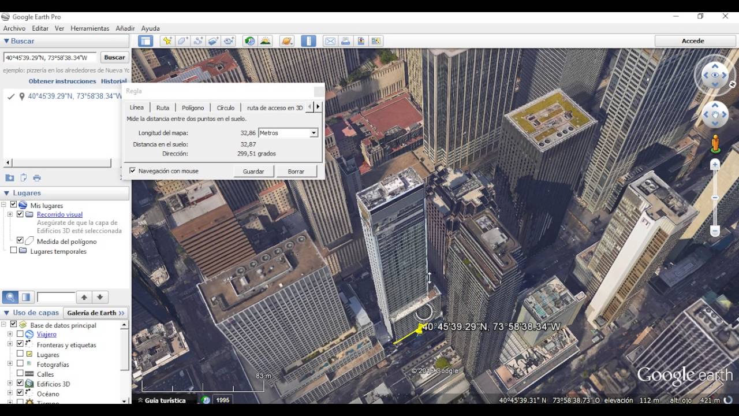Add a new placemark with the pushpin icon
Viewport: 739px width, 416px height.
point(167,41)
